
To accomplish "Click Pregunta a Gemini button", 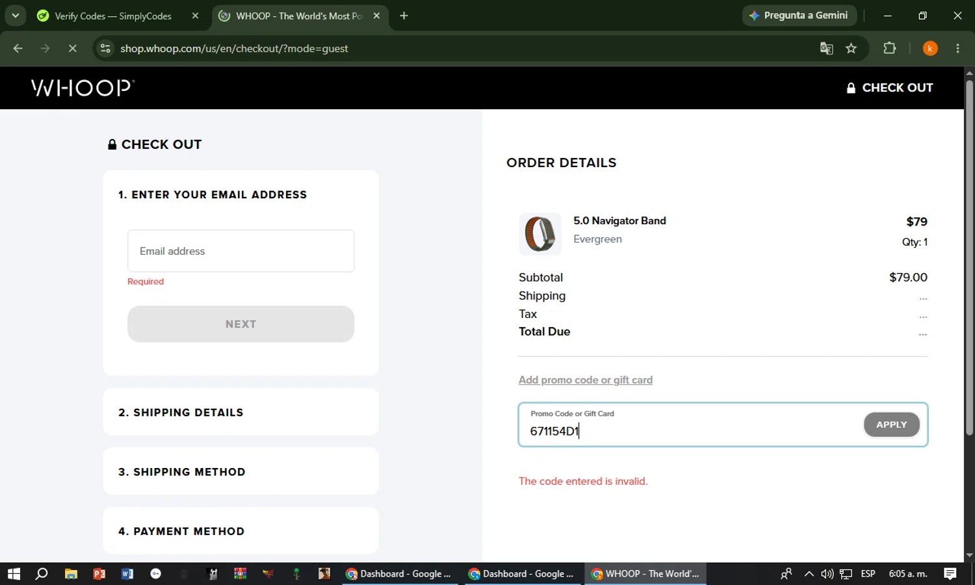I will tap(799, 16).
